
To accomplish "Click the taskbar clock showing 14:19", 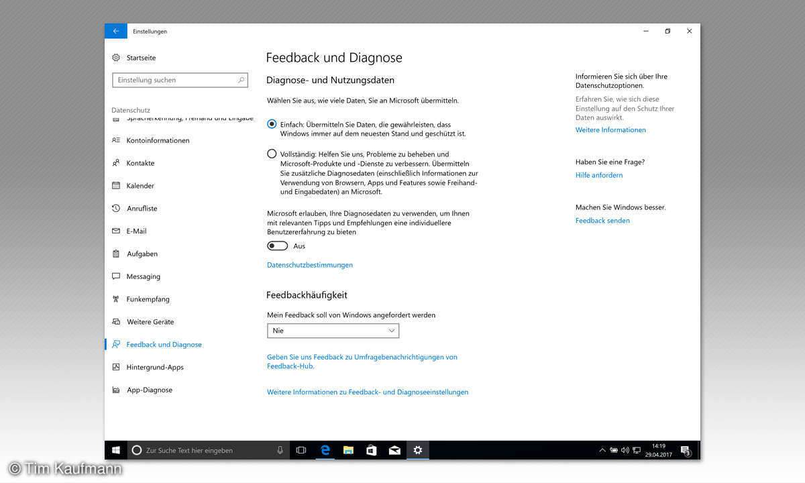I will point(658,450).
